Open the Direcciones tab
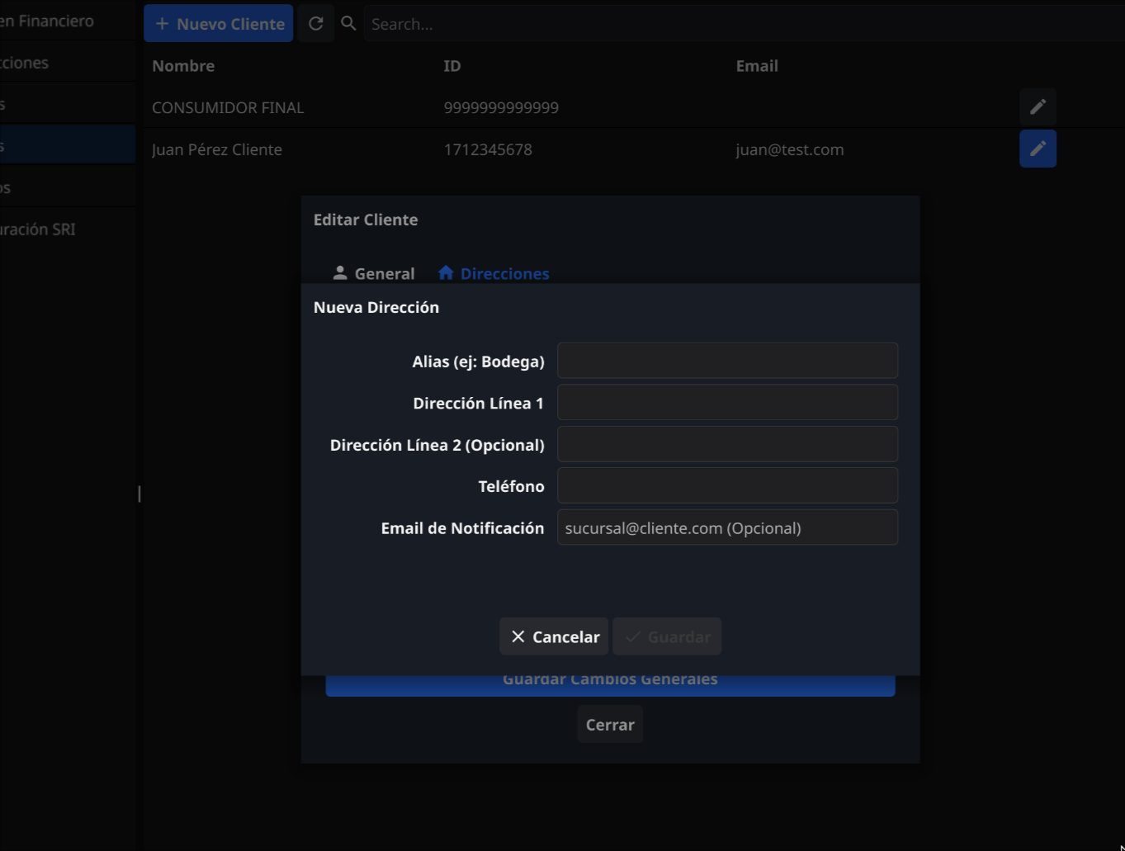Viewport: 1125px width, 851px height. (494, 273)
